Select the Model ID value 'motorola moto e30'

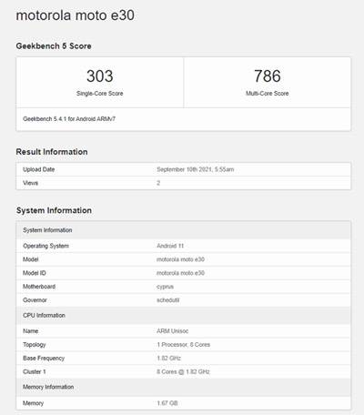[180, 273]
